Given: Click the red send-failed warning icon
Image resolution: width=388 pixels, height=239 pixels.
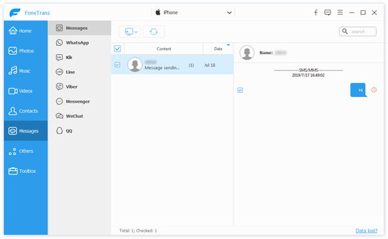Looking at the screenshot, I should click(x=374, y=90).
